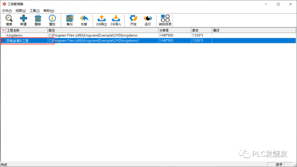Open the 文件 menu

click(7, 10)
